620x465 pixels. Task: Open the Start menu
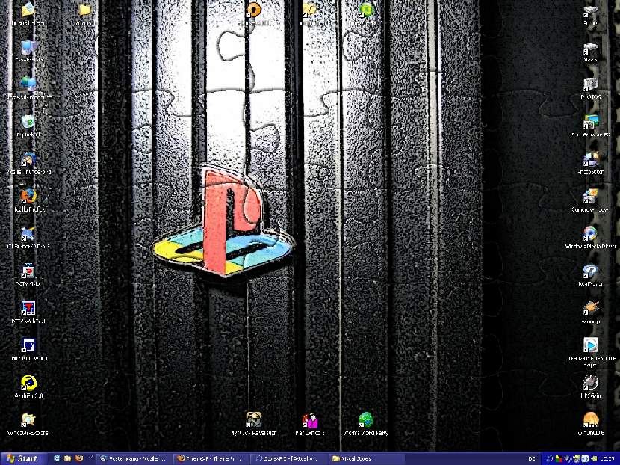pos(23,458)
